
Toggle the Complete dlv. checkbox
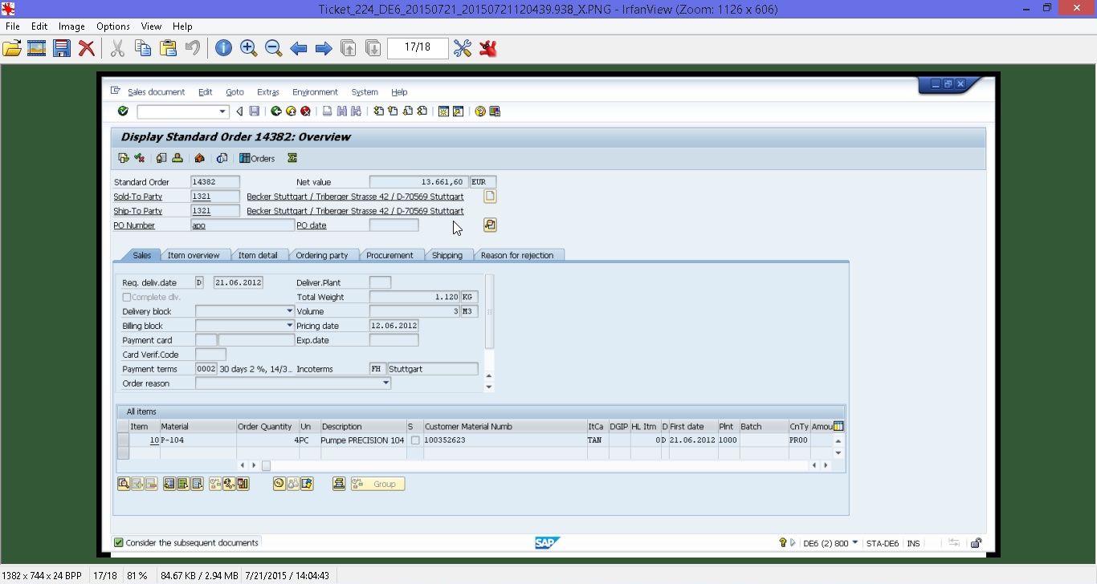click(x=127, y=297)
